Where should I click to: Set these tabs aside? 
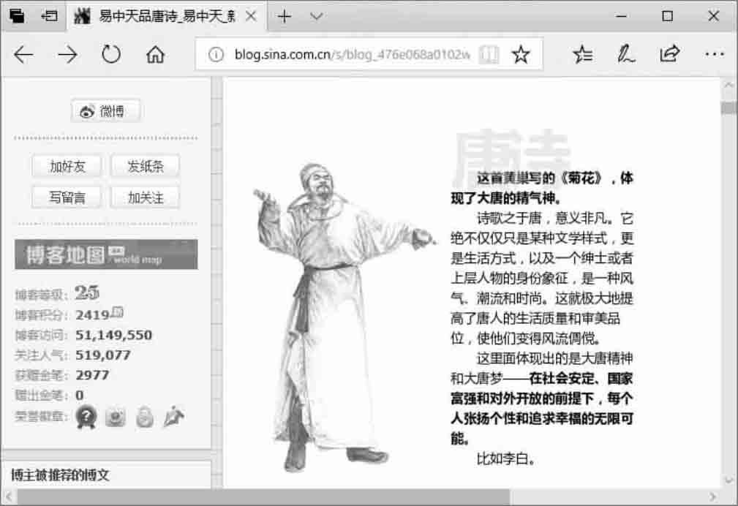50,16
